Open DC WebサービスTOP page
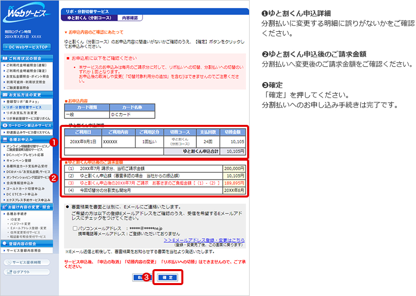The height and width of the screenshot is (296, 416). (x=29, y=47)
